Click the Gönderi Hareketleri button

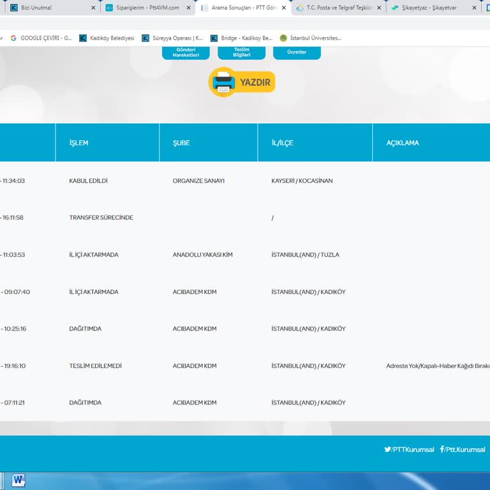click(x=186, y=52)
